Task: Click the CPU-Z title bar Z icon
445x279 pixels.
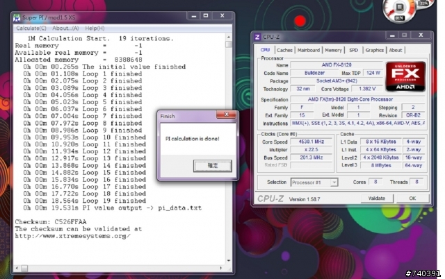Action: coord(257,37)
